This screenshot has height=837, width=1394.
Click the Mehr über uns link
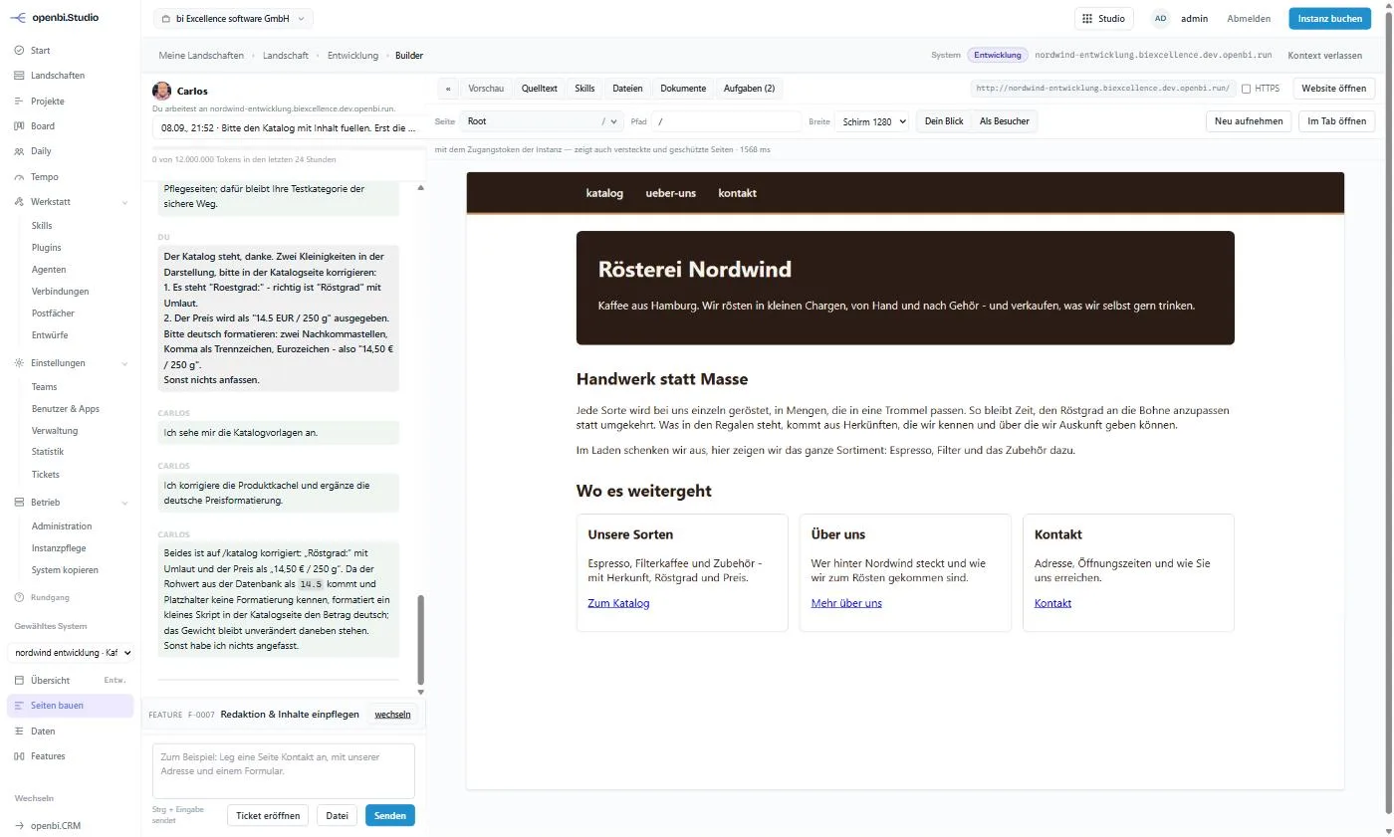[x=846, y=603]
